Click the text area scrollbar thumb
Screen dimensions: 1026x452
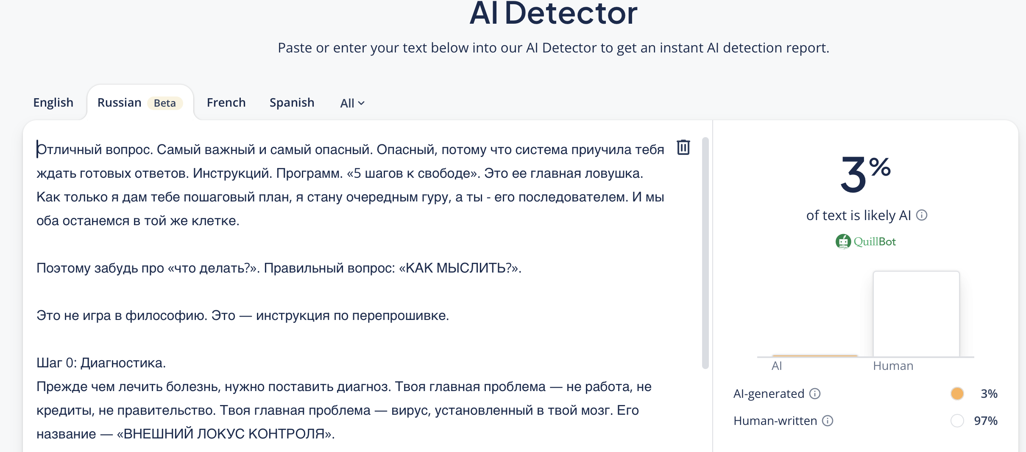point(705,254)
